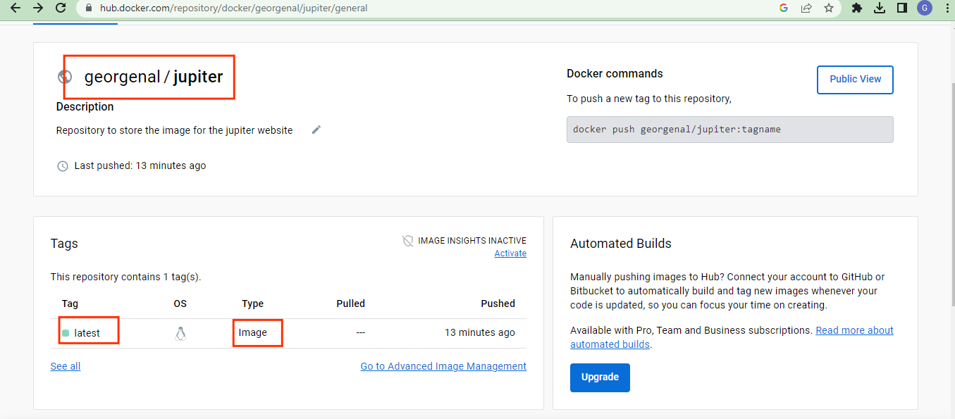Click the repository description text
The width and height of the screenshot is (955, 419).
[x=174, y=130]
